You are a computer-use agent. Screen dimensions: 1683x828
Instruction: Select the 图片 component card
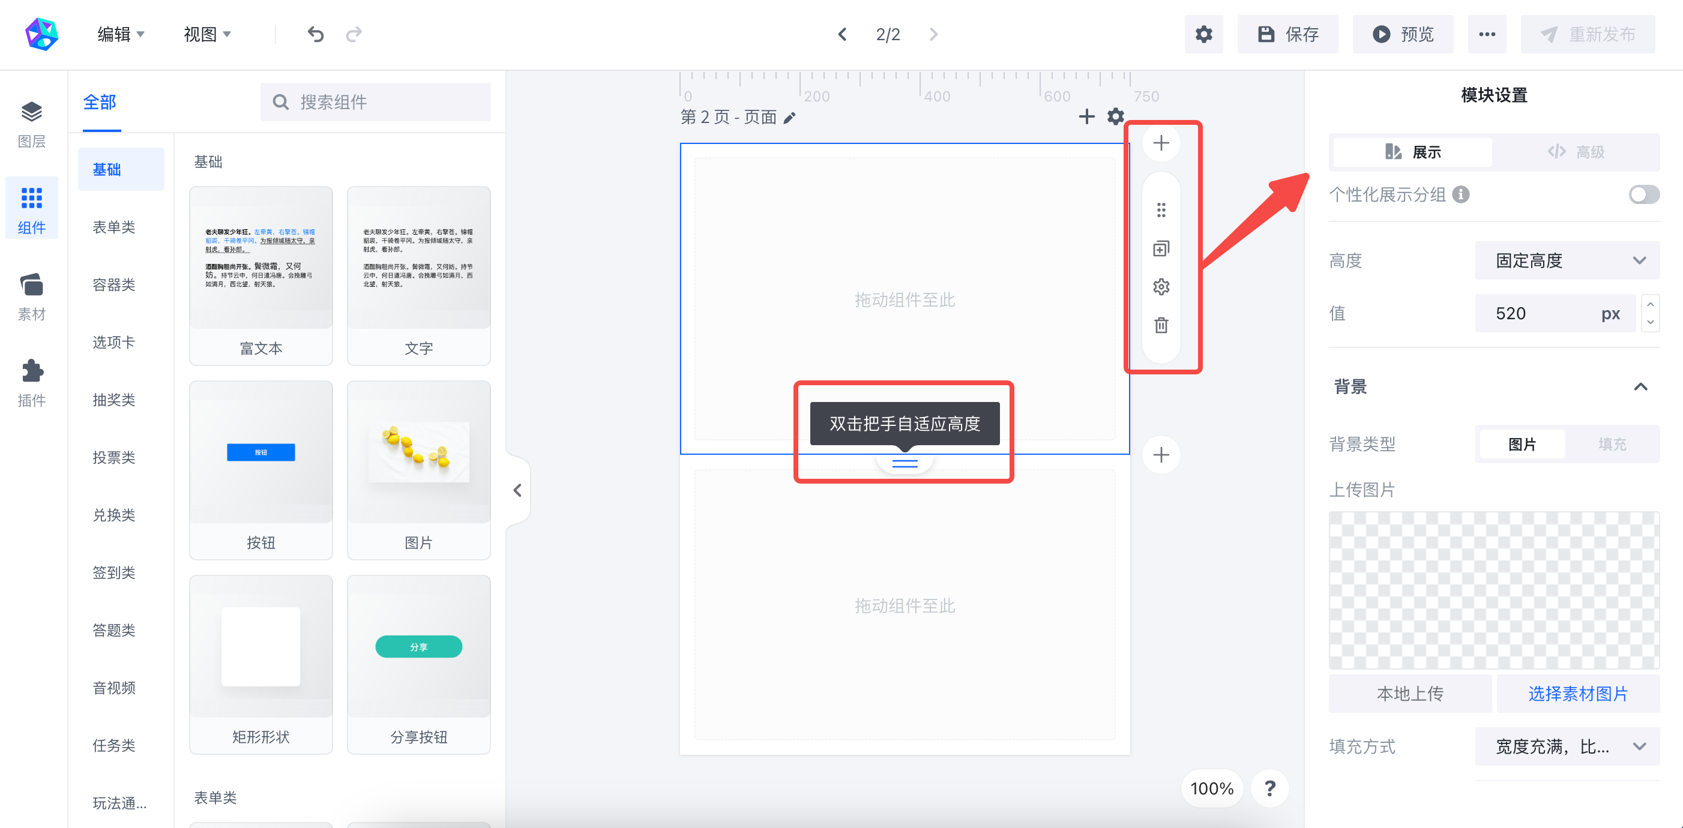point(419,470)
